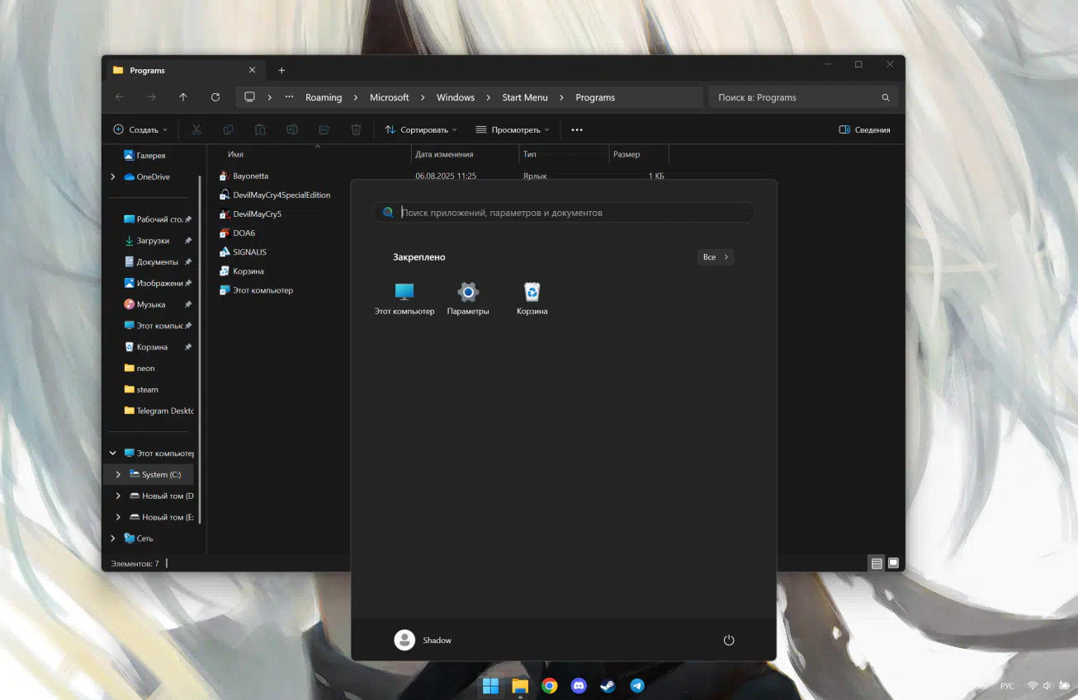
Task: Click the Back arrow in Explorer
Action: 120,97
